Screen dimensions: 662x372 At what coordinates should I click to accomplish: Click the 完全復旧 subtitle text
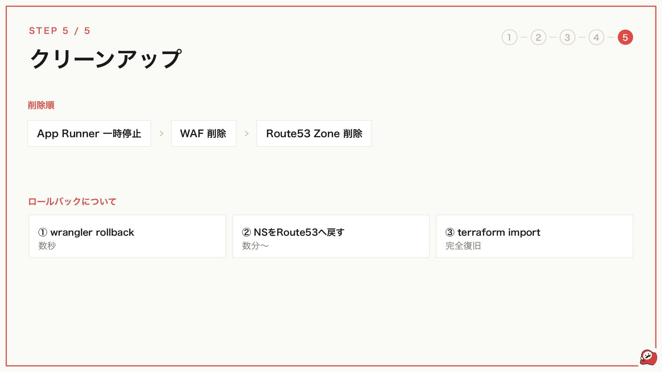tap(463, 246)
